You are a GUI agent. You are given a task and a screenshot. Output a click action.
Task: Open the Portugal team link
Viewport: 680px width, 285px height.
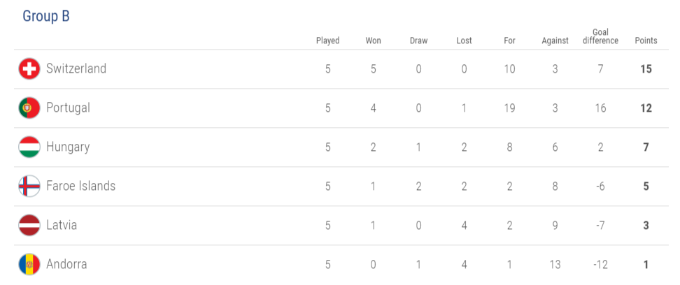(x=68, y=108)
